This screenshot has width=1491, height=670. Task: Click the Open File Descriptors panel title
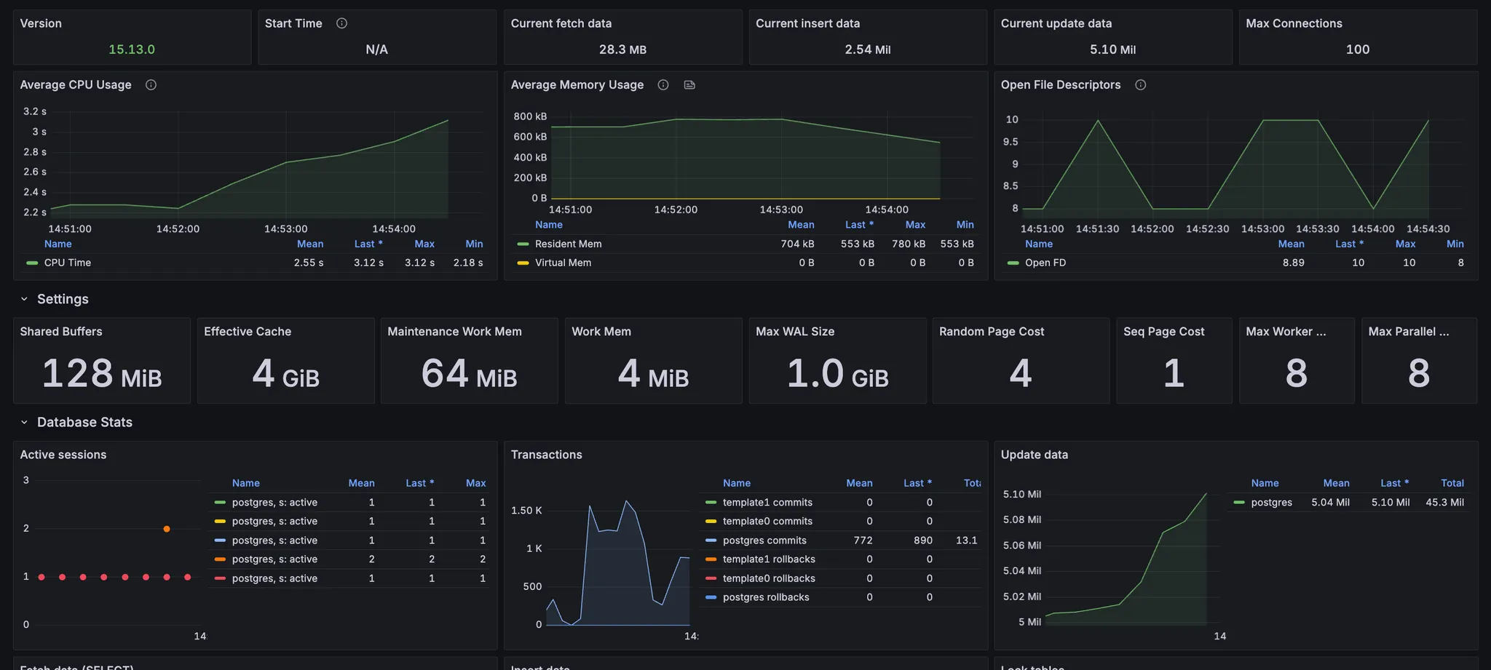coord(1061,85)
